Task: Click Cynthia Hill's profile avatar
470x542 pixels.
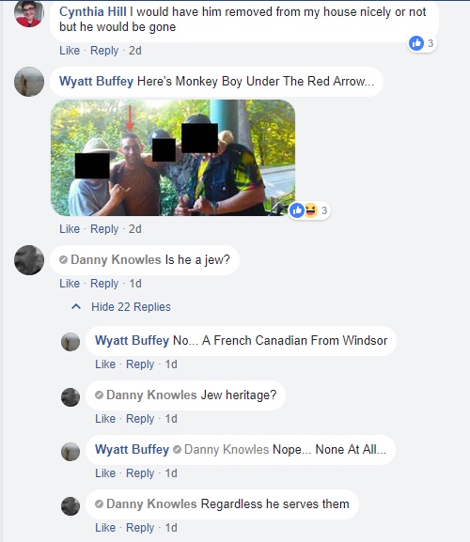Action: [29, 13]
